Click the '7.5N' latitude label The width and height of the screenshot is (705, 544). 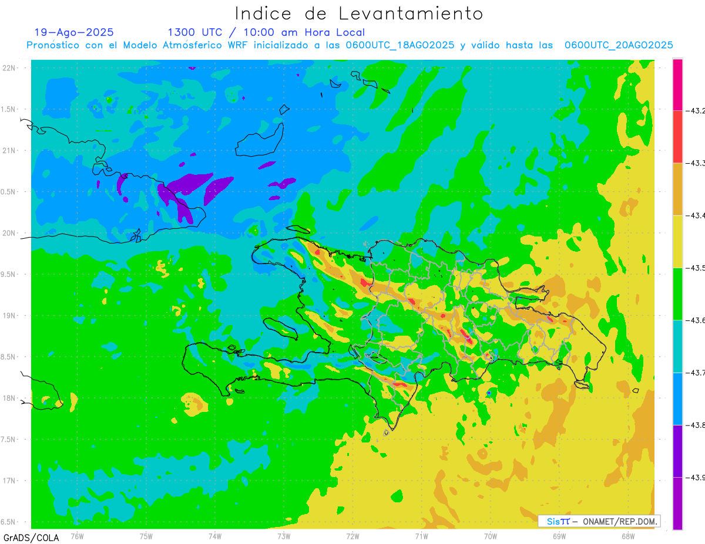(8, 440)
